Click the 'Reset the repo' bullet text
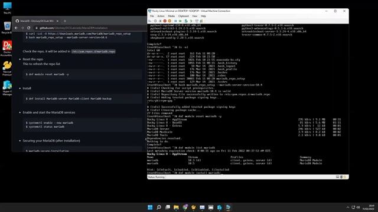Image resolution: width=378 pixels, height=212 pixels. (x=33, y=59)
